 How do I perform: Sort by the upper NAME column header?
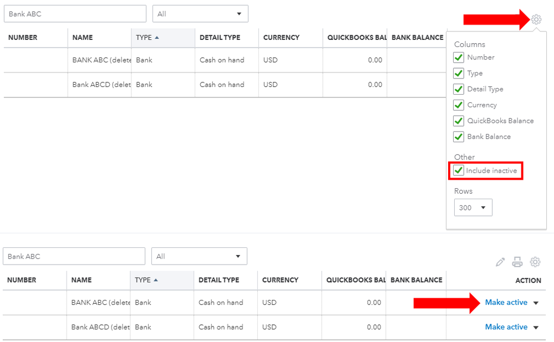click(82, 38)
